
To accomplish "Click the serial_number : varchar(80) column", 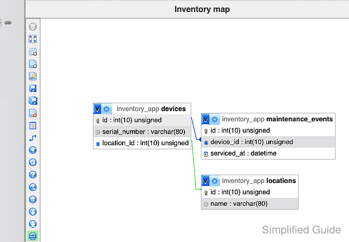I will pos(142,132).
